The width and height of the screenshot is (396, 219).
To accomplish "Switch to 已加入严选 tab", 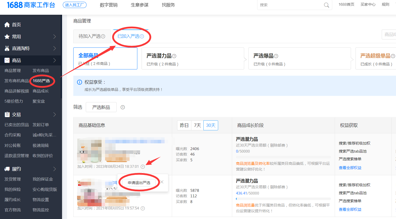I will (131, 36).
